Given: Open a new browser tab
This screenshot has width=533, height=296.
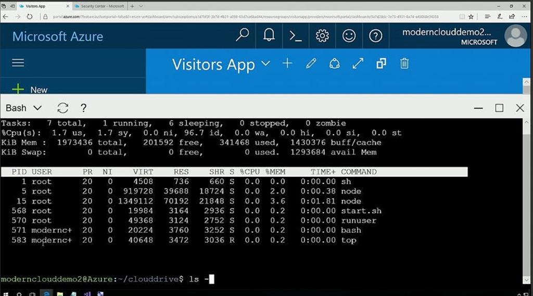Looking at the screenshot, I should [x=132, y=6].
